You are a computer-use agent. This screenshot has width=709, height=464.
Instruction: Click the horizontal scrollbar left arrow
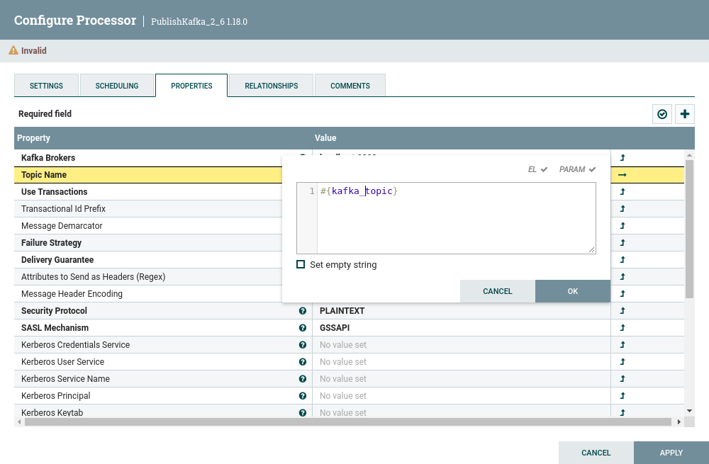point(19,421)
